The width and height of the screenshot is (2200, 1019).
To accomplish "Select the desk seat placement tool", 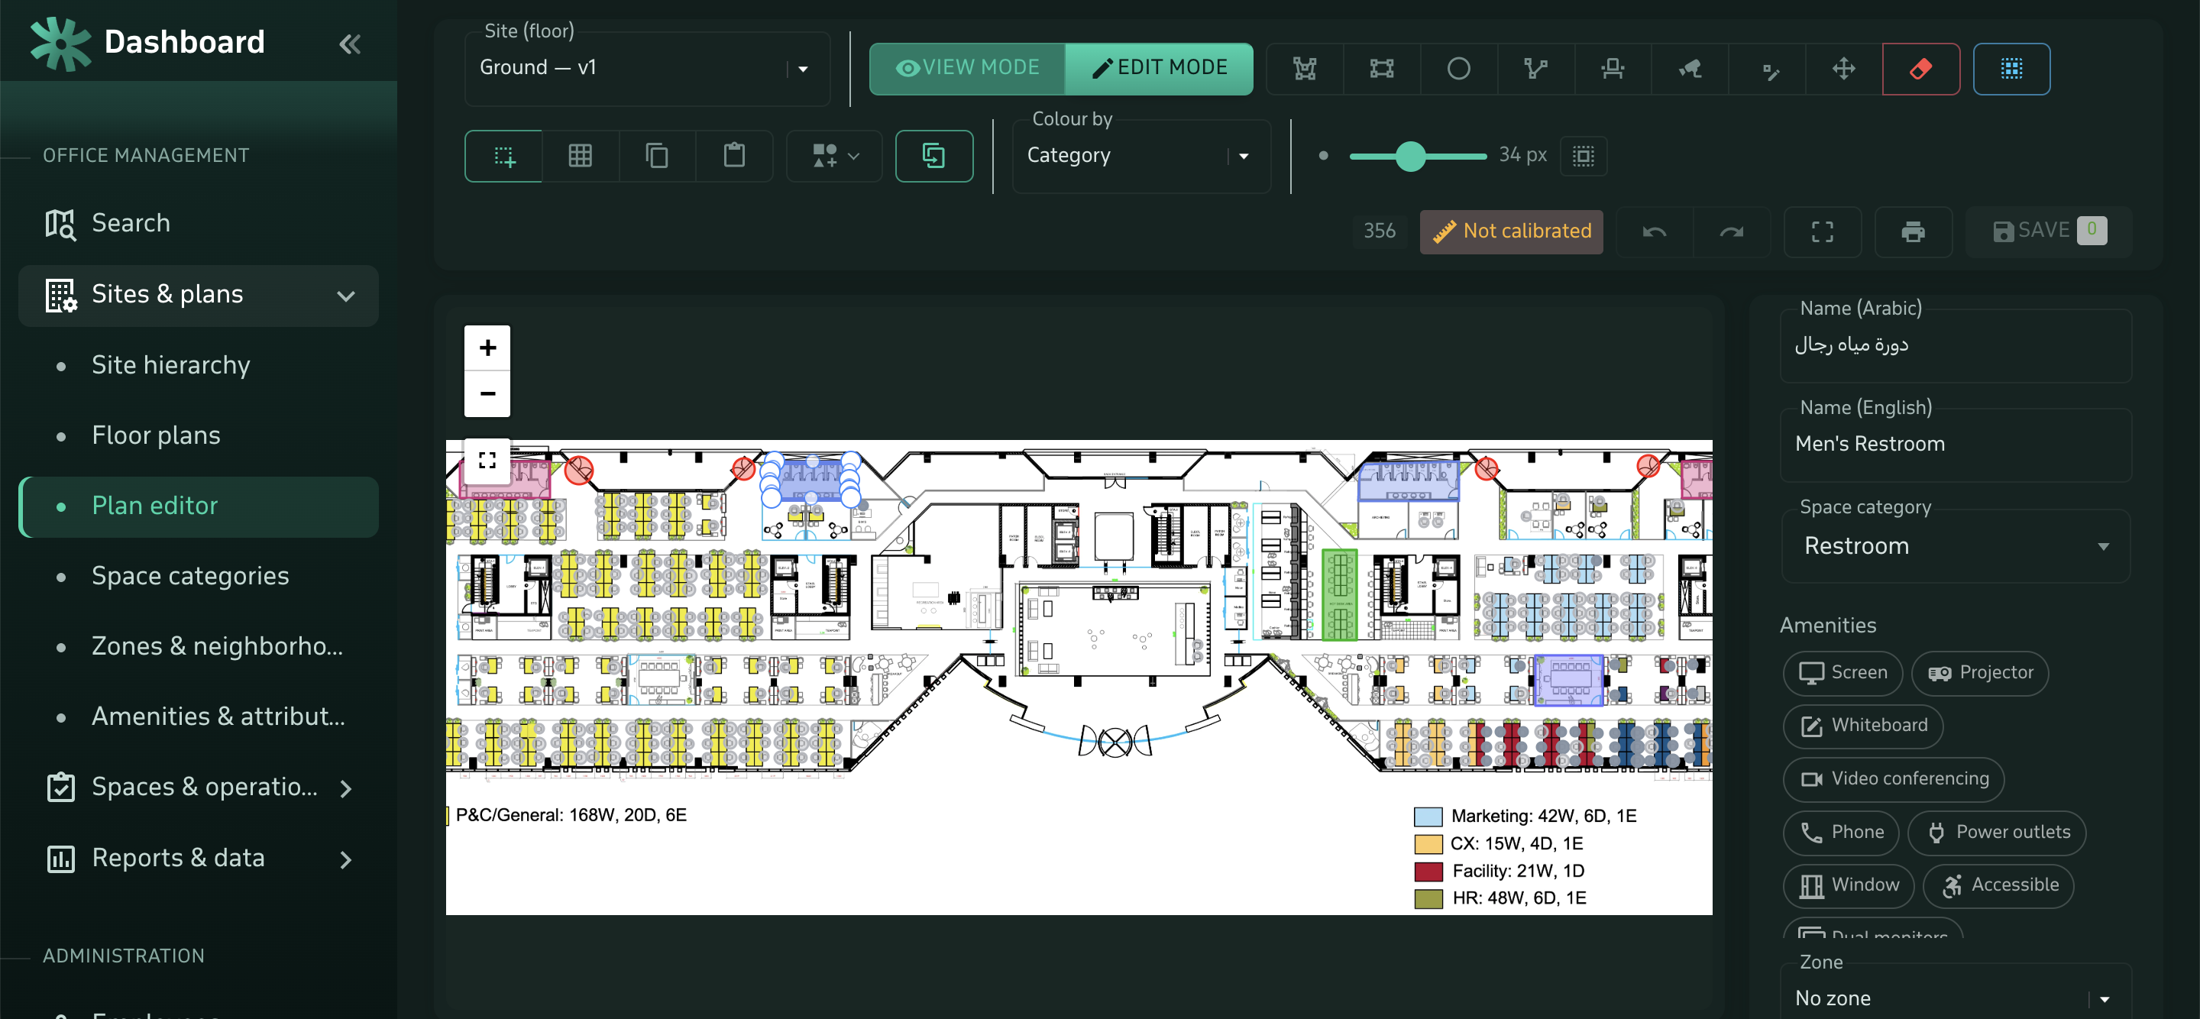I will click(x=1613, y=68).
